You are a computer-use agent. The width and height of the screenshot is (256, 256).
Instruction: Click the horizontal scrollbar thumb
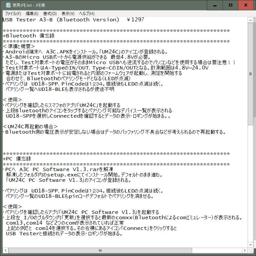point(100,250)
